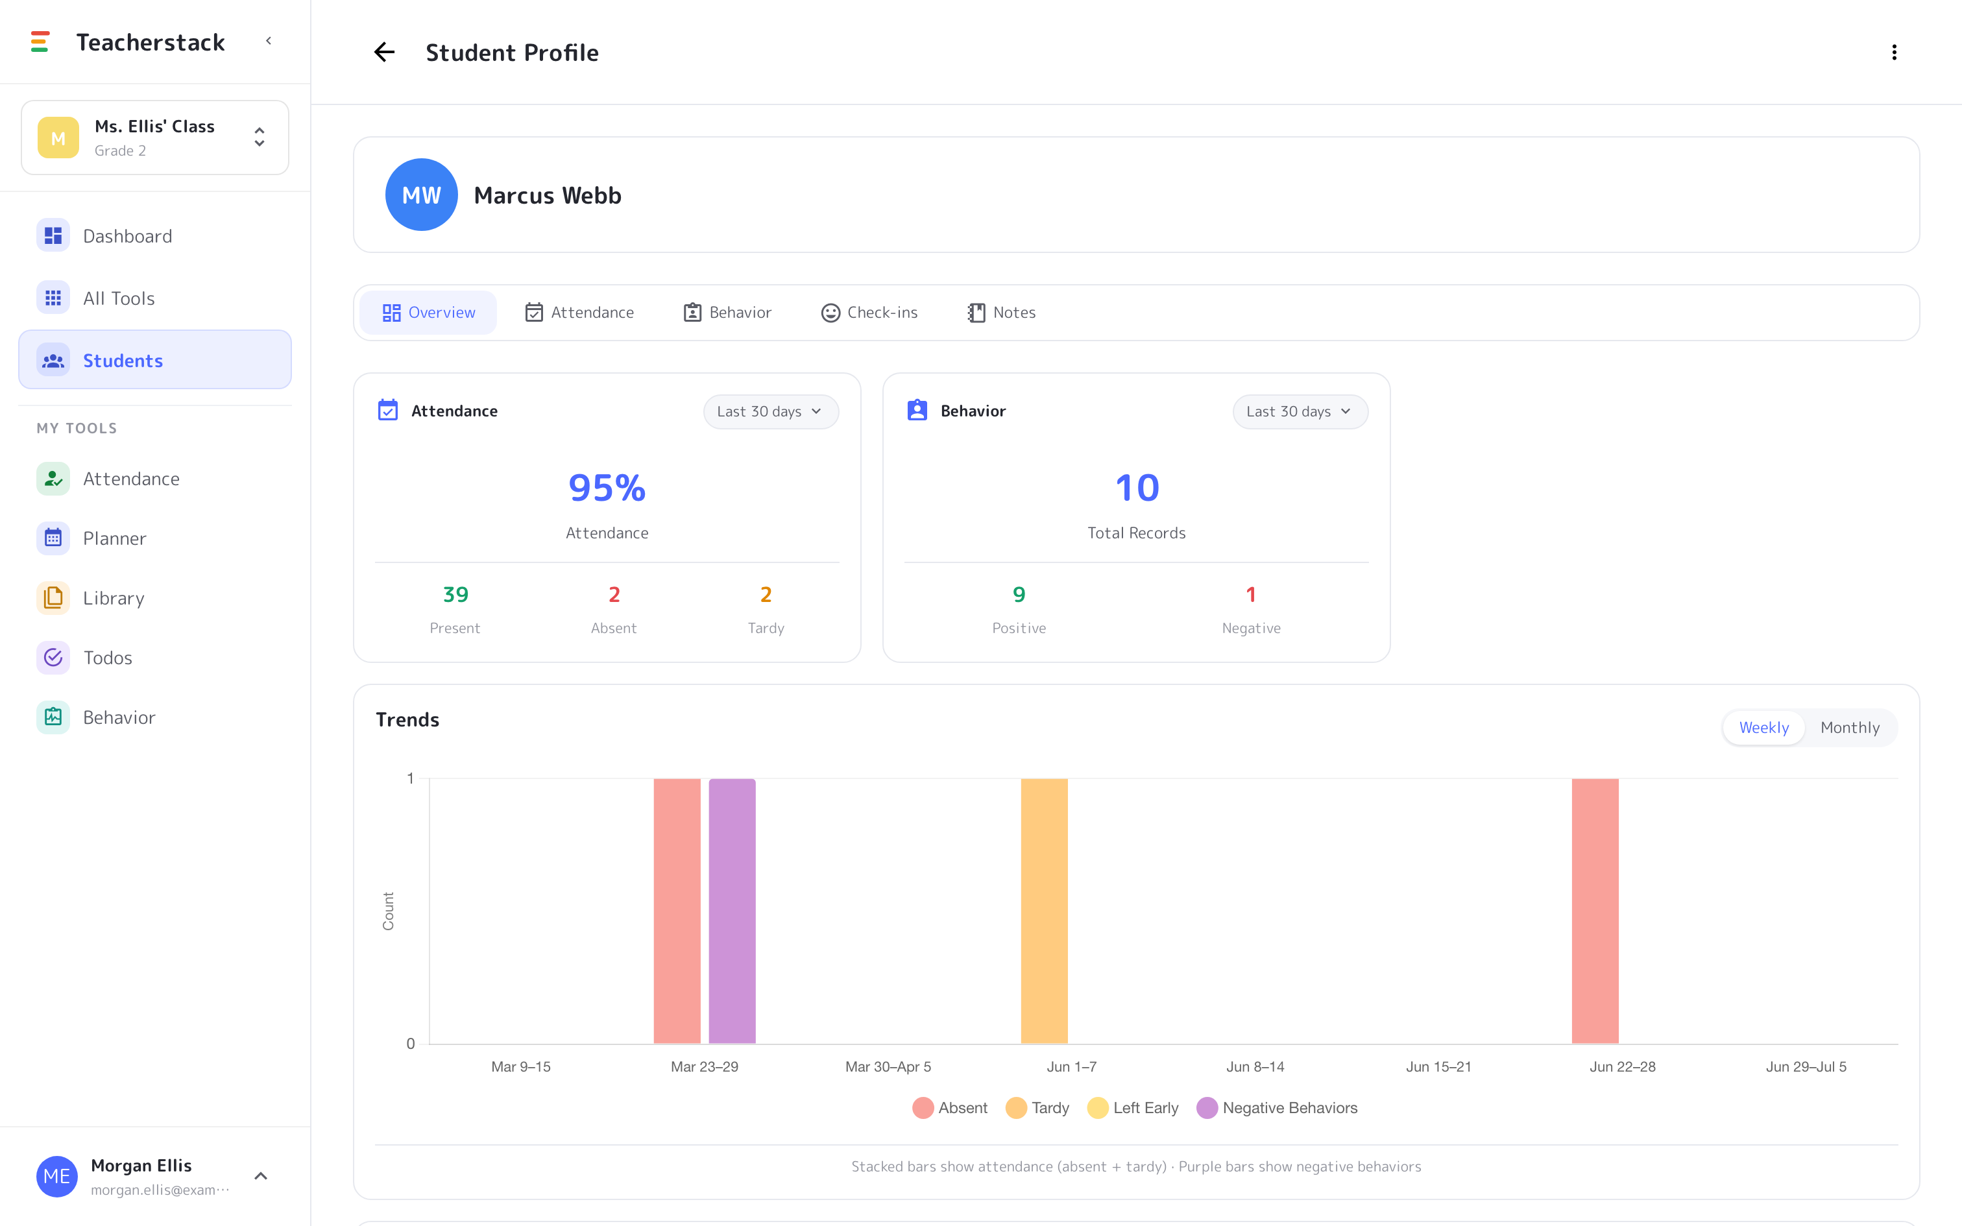The image size is (1962, 1226).
Task: Expand the Ms. Ellis' Class selector
Action: (x=155, y=138)
